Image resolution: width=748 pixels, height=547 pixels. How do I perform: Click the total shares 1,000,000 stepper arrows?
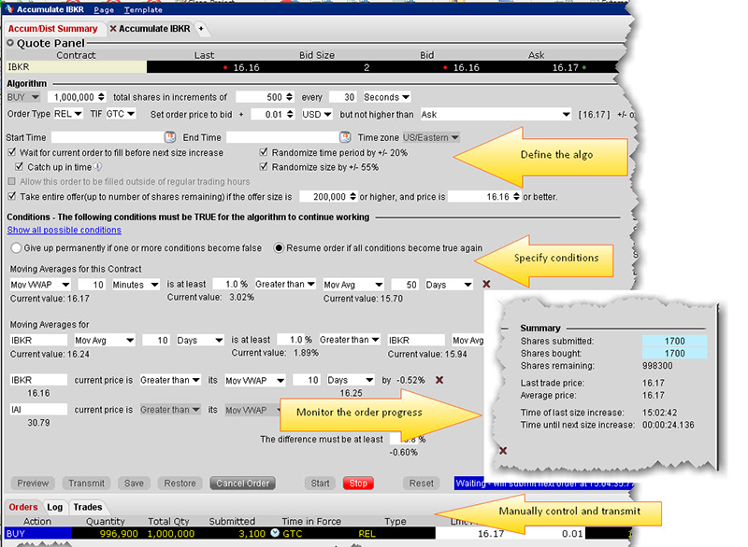coord(101,97)
